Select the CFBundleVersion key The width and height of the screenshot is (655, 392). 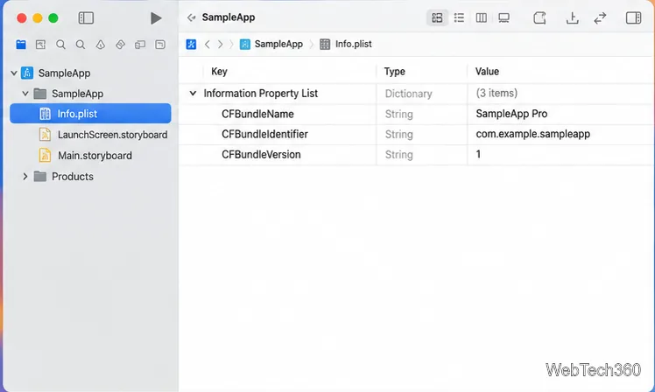click(261, 155)
